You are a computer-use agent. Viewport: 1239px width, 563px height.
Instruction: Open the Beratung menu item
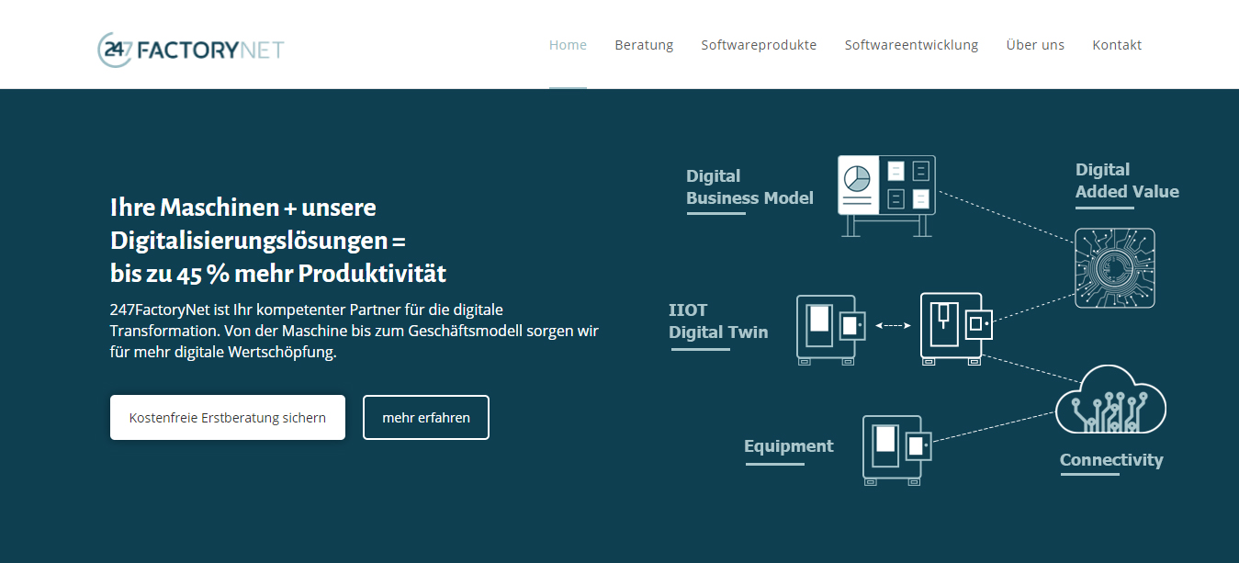pos(644,45)
